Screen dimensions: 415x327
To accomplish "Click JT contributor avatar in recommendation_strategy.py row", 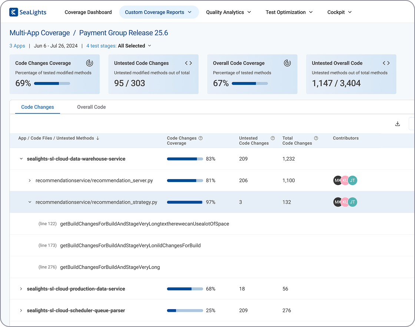I will tap(352, 202).
